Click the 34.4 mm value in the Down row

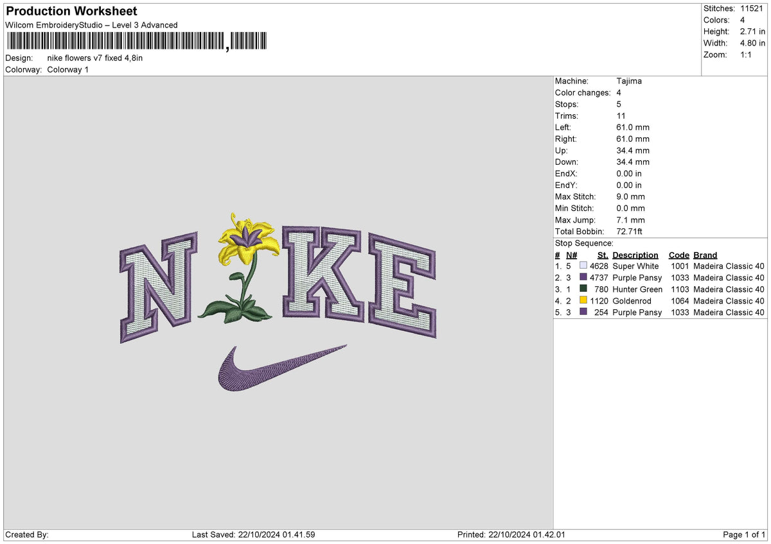pos(633,162)
